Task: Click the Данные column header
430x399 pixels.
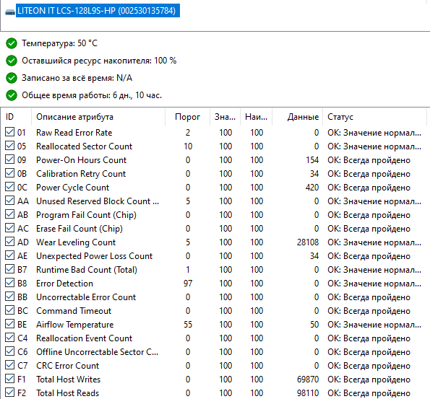Action: [298, 117]
